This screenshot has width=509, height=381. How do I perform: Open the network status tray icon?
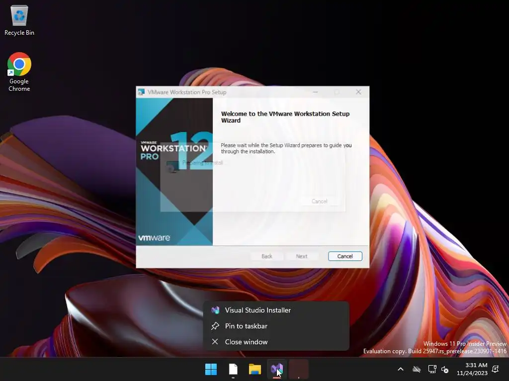[432, 369]
